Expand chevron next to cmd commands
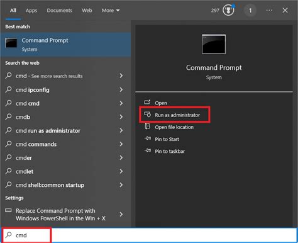This screenshot has height=243, width=298. (121, 144)
